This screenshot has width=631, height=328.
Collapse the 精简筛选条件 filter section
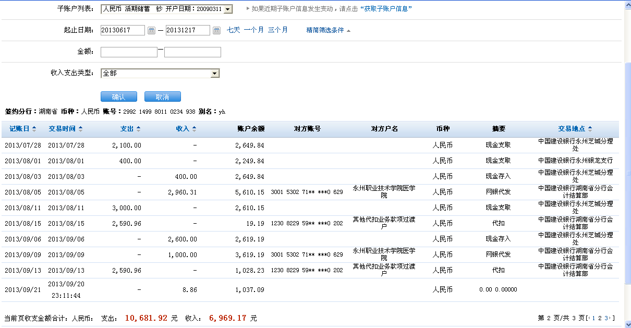[x=329, y=31]
